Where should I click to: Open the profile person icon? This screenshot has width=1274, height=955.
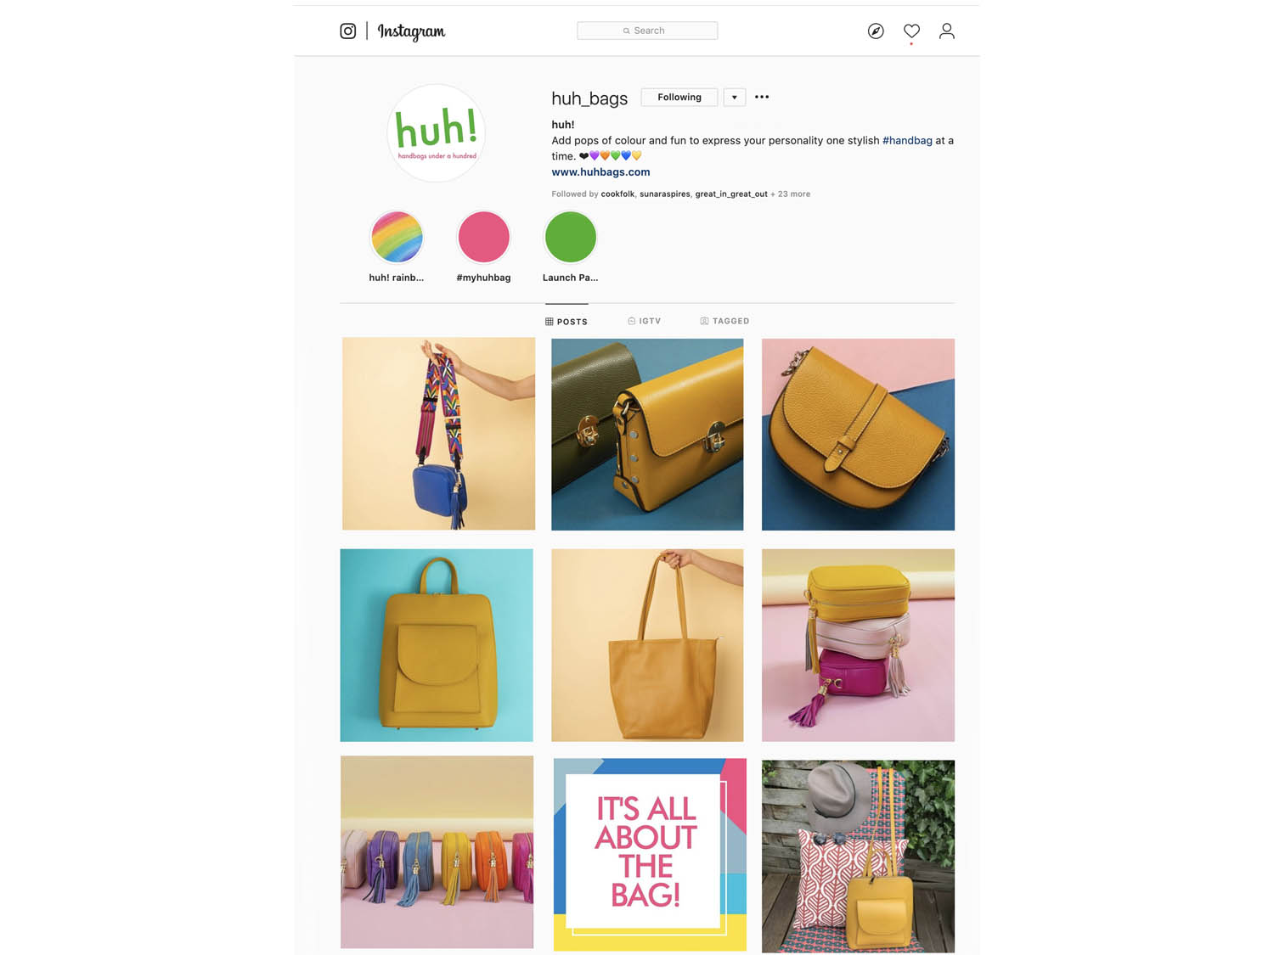point(947,31)
